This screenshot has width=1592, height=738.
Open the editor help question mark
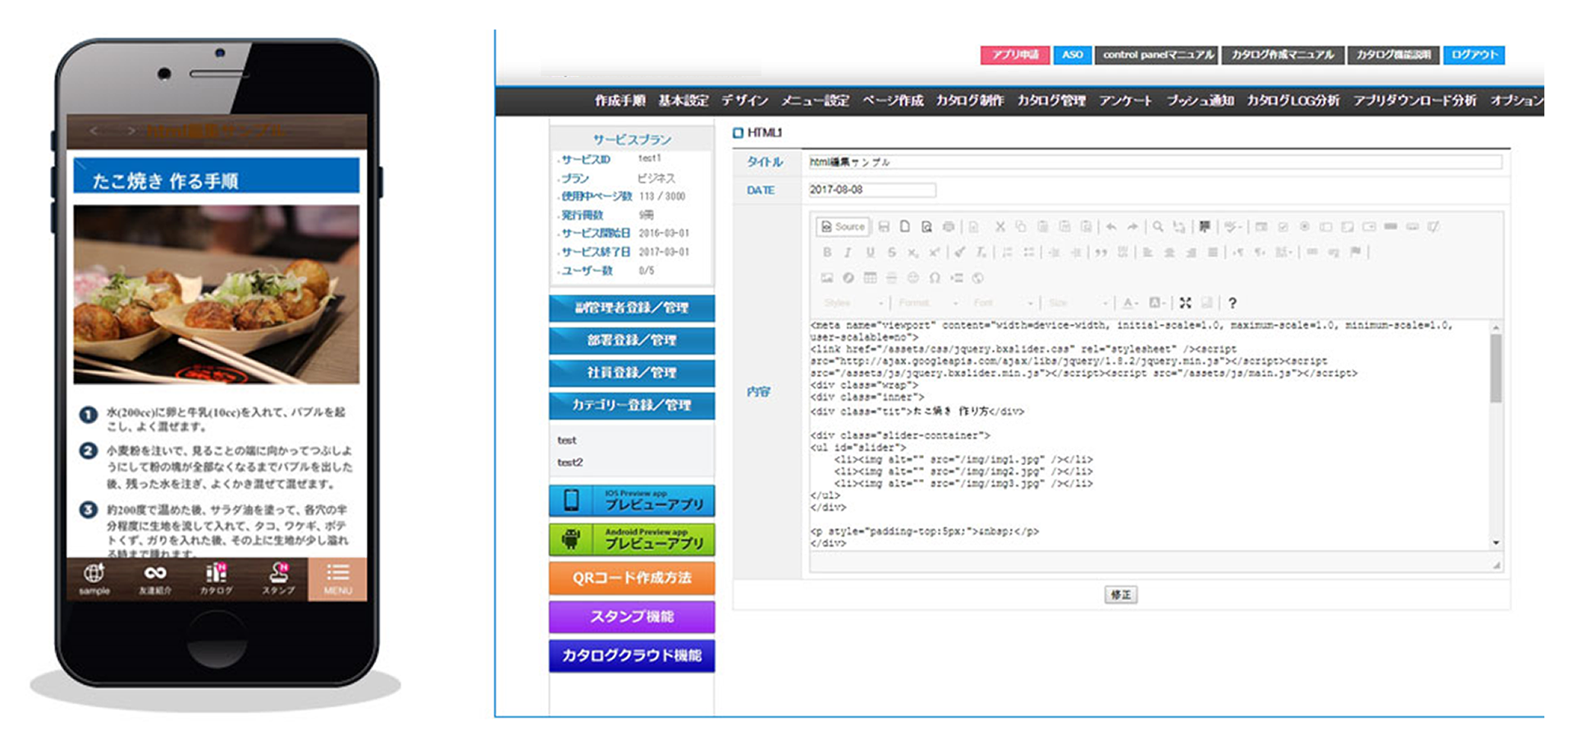(x=1232, y=303)
